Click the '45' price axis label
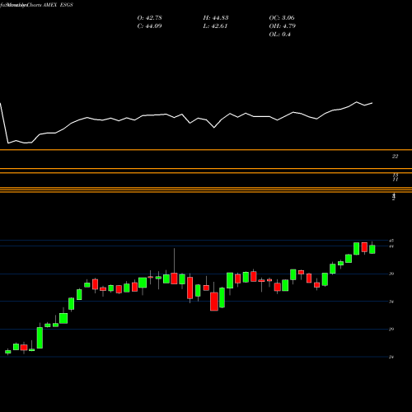412x412 pixels. click(x=391, y=241)
